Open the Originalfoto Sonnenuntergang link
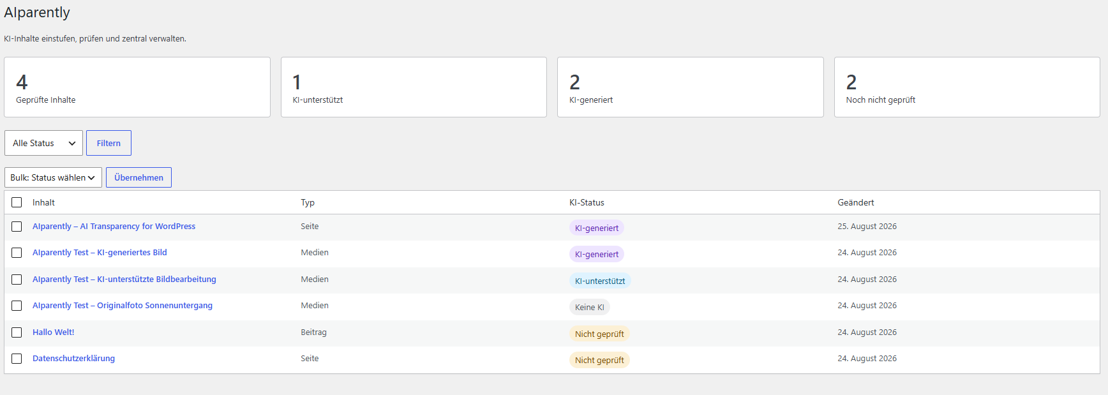Image resolution: width=1108 pixels, height=395 pixels. tap(123, 306)
